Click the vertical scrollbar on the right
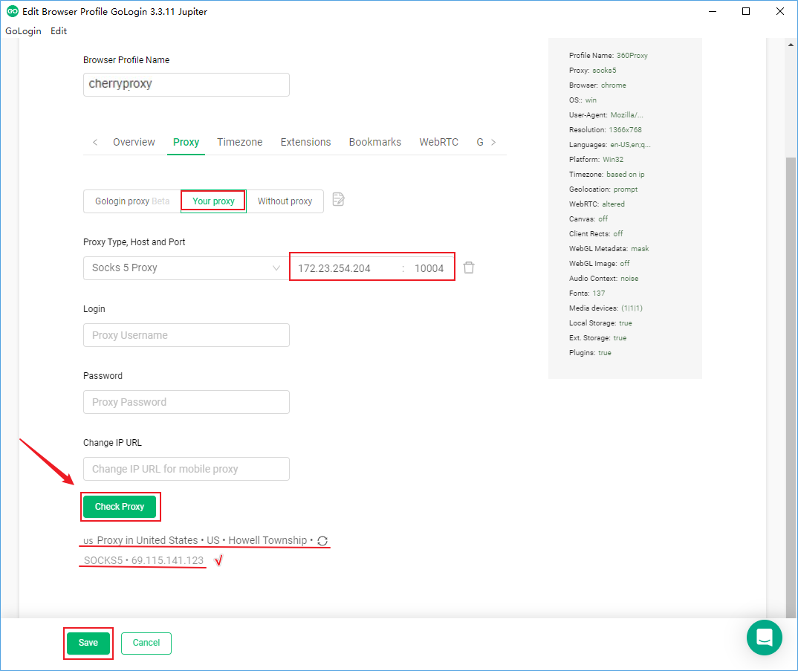The width and height of the screenshot is (798, 671). [x=791, y=372]
